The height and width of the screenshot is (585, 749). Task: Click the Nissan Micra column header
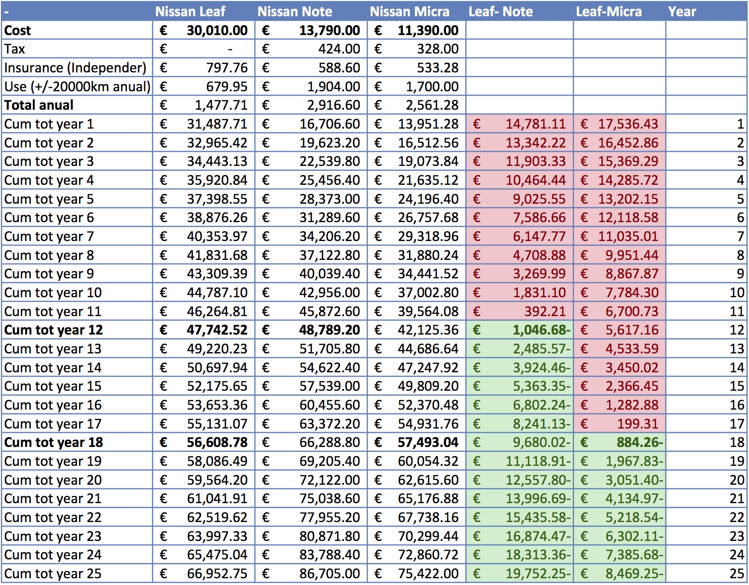click(x=409, y=12)
